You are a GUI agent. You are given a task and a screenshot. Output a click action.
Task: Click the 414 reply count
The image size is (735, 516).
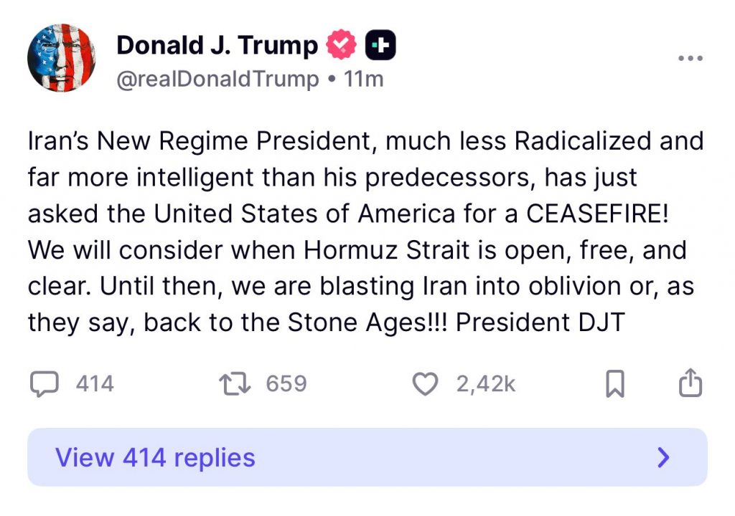(95, 384)
